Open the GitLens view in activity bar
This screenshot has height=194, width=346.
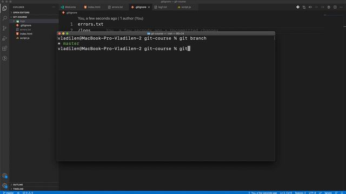coord(5,59)
